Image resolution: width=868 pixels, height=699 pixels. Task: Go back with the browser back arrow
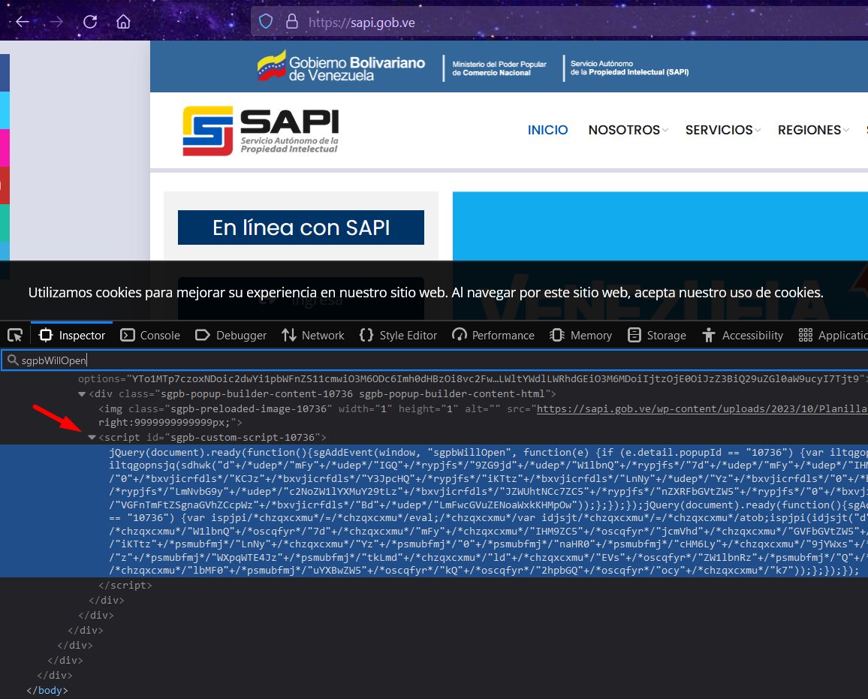[x=23, y=22]
